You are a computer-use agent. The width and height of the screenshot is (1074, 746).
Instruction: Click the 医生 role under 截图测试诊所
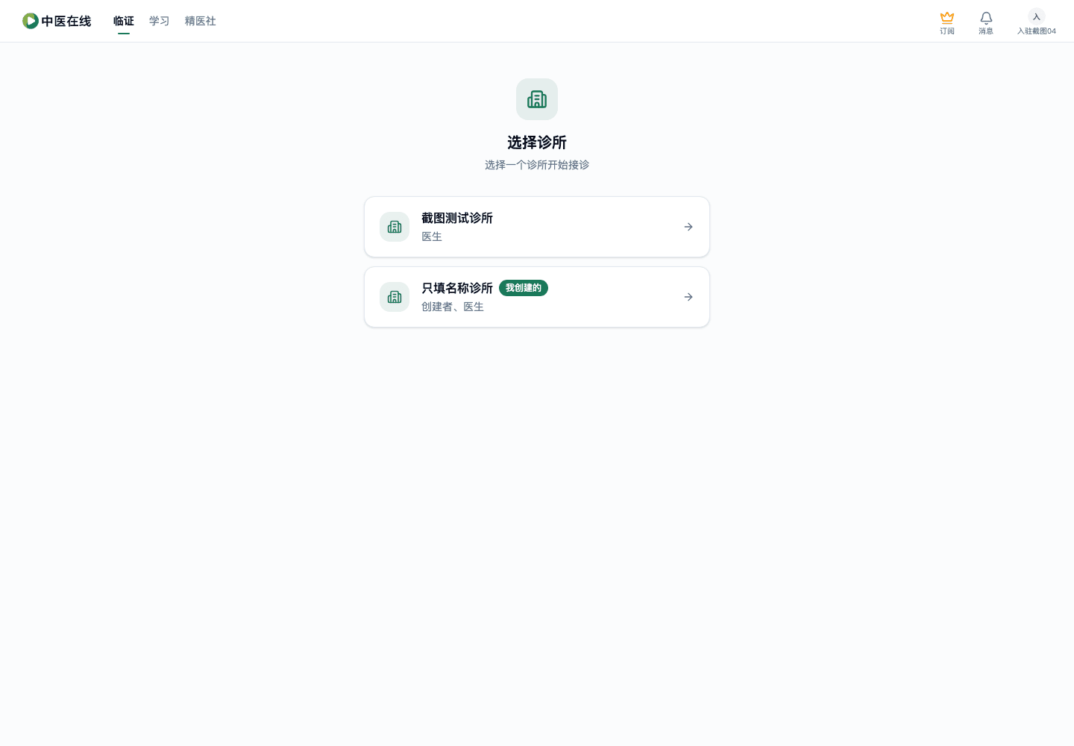click(x=432, y=236)
